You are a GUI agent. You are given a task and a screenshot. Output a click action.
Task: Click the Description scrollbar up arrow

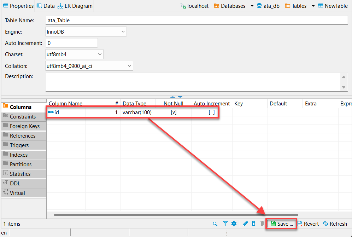pyautogui.click(x=344, y=77)
